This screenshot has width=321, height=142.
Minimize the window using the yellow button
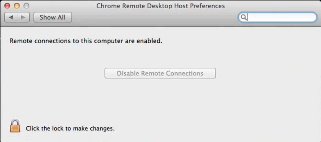(x=17, y=6)
